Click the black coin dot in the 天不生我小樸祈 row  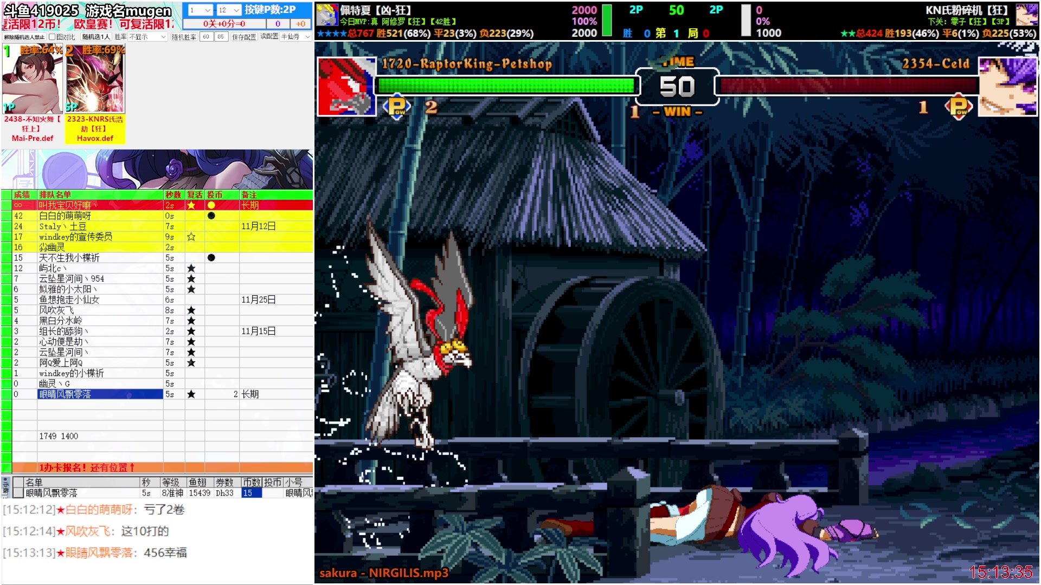point(211,258)
